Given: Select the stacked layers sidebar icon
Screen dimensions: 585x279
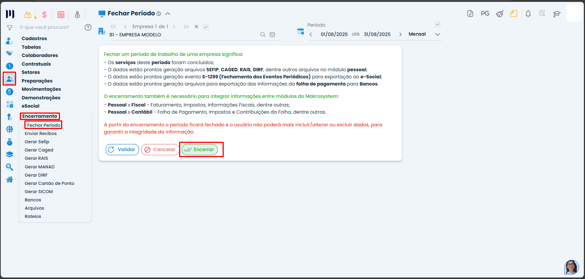Looking at the screenshot, I should tap(10, 154).
